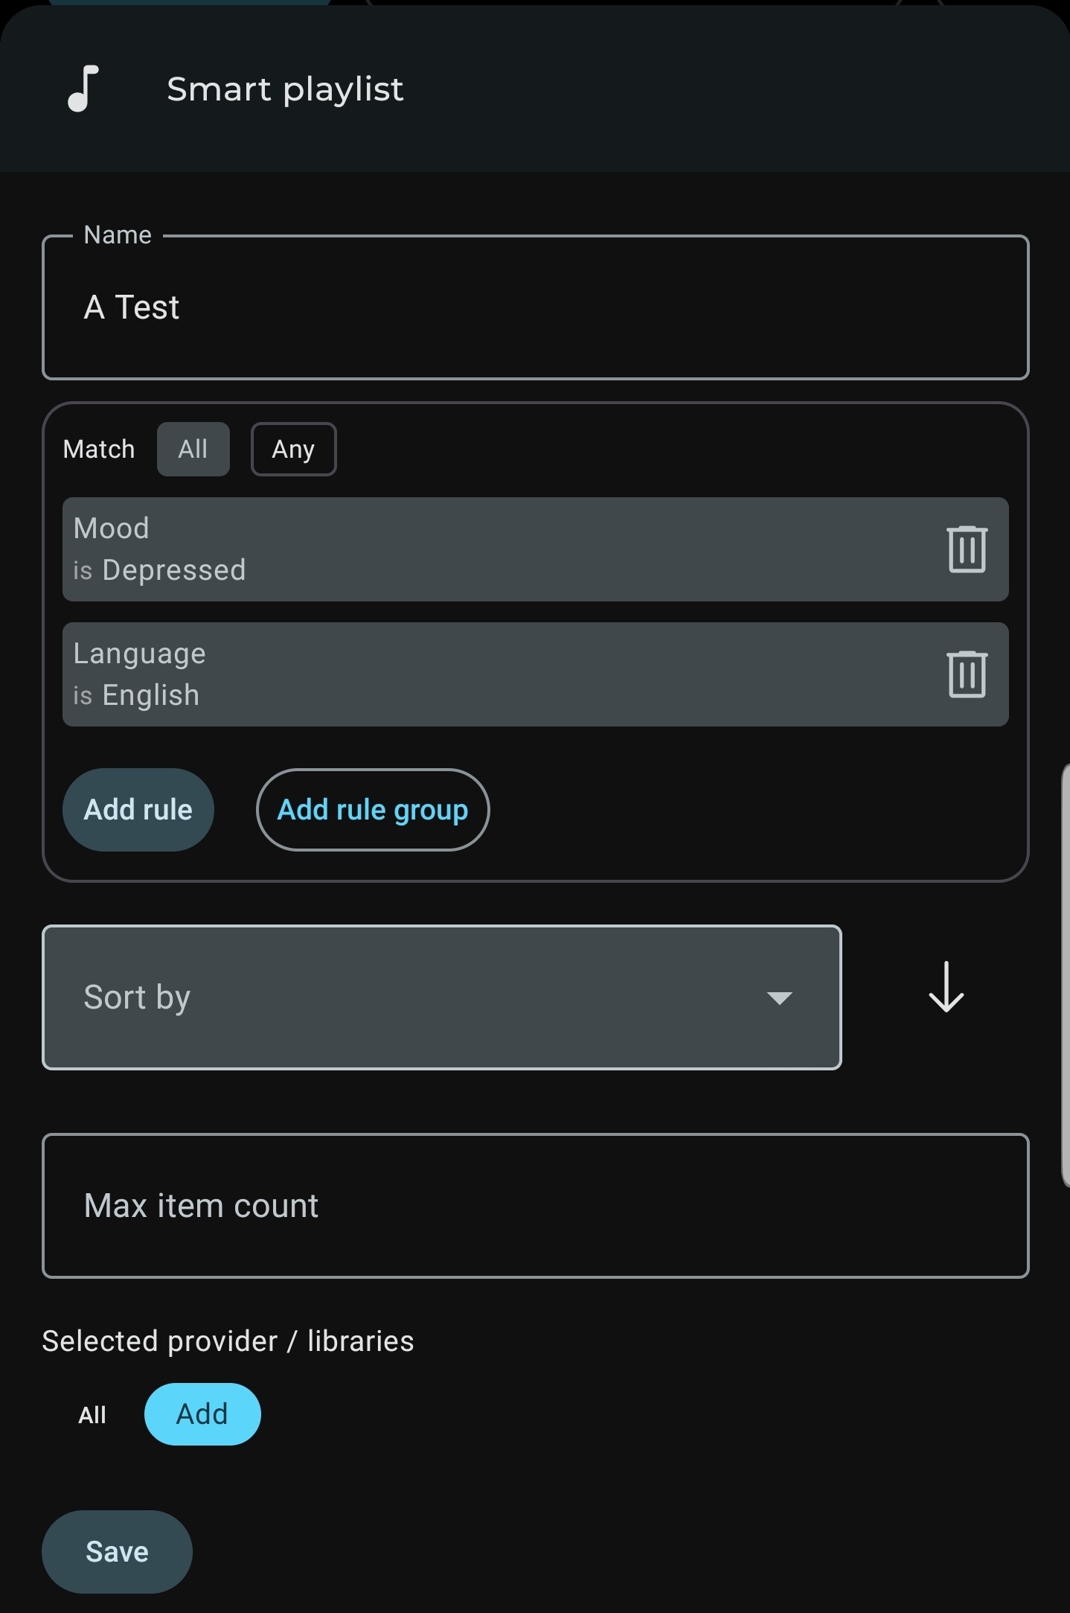Focus the Name input field
The width and height of the screenshot is (1070, 1613).
[x=536, y=307]
